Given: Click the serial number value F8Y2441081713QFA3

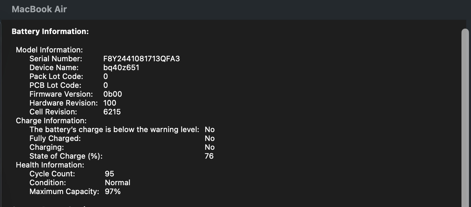Looking at the screenshot, I should [x=142, y=59].
